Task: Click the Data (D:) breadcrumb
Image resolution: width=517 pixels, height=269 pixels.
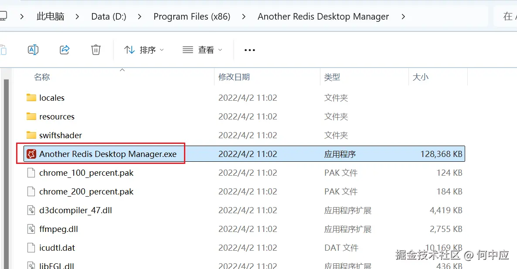Action: 109,17
